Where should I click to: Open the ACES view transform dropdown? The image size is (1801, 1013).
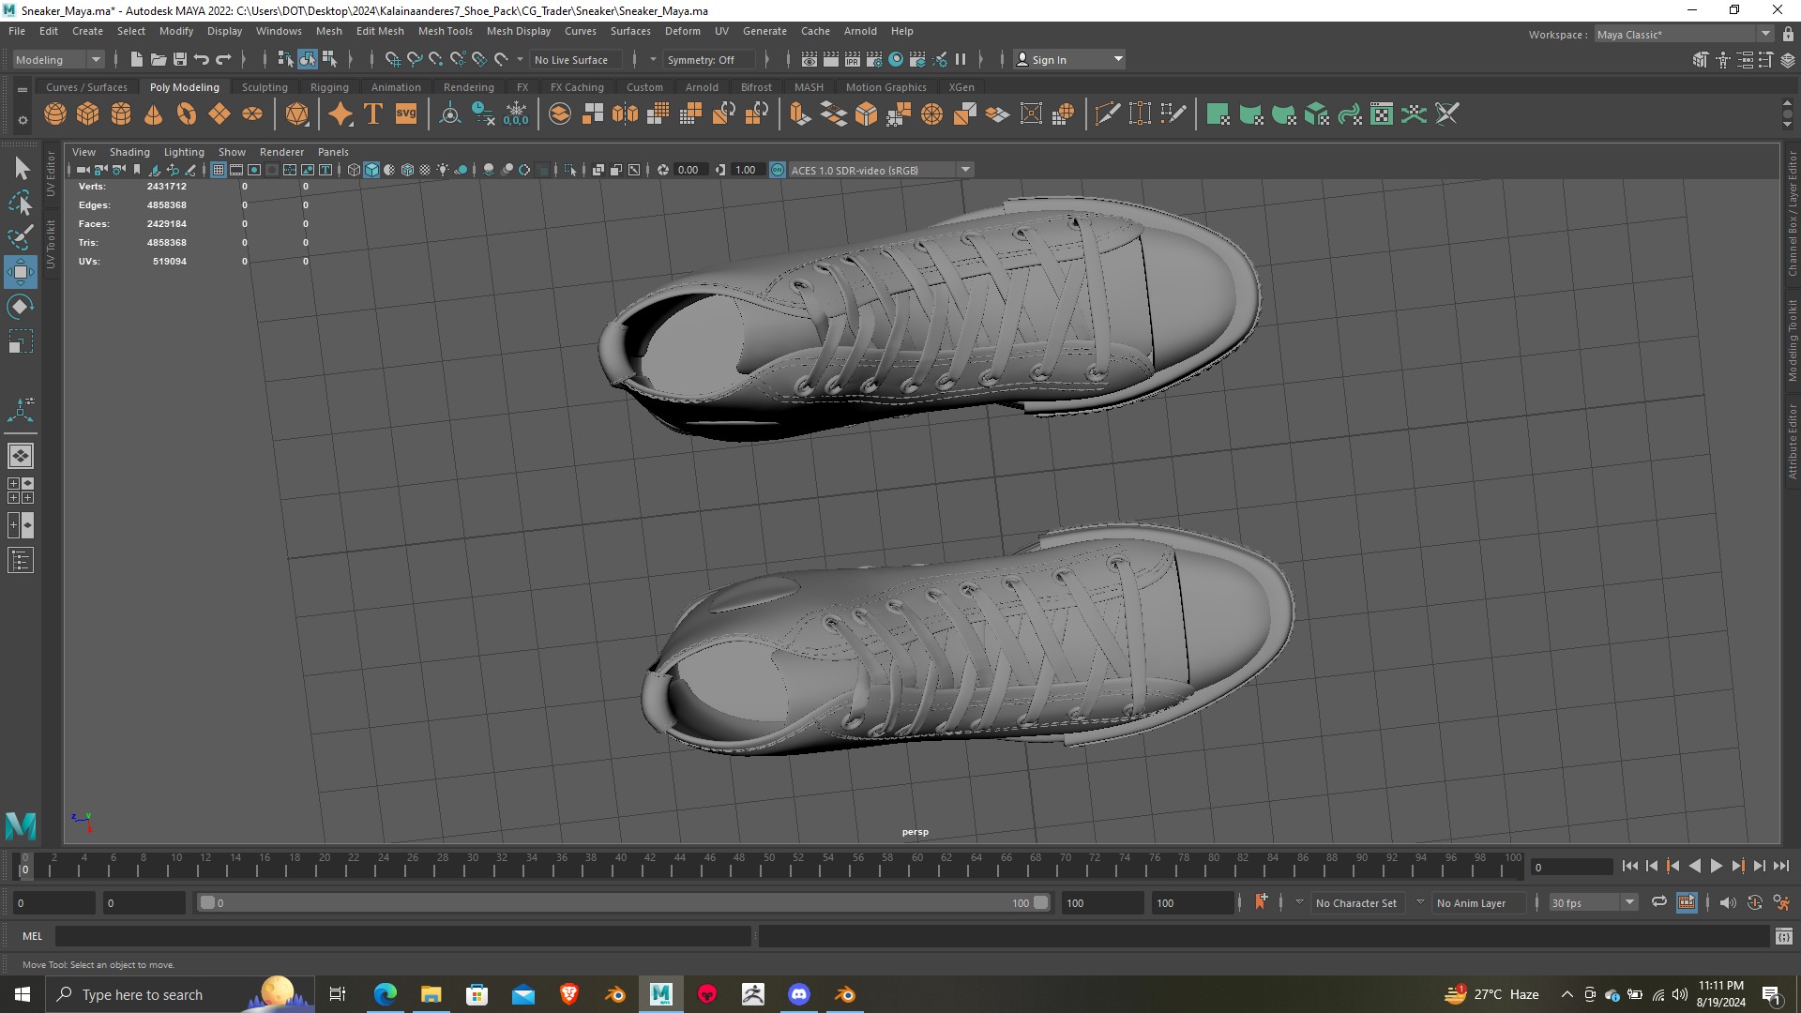[x=881, y=170]
